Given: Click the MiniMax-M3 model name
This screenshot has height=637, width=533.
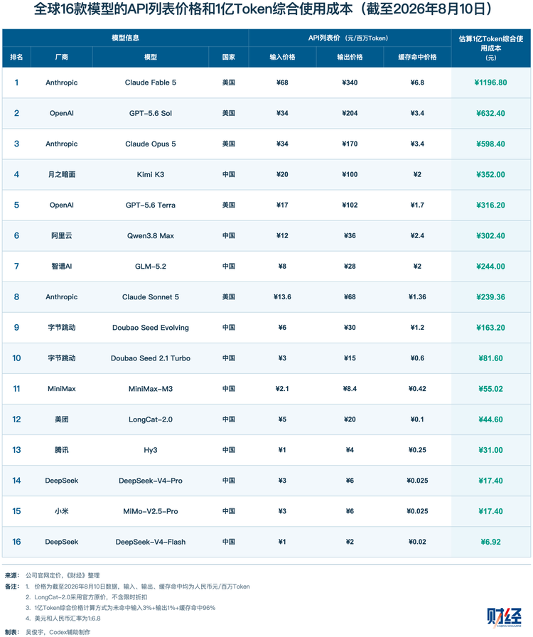Looking at the screenshot, I should click(151, 389).
